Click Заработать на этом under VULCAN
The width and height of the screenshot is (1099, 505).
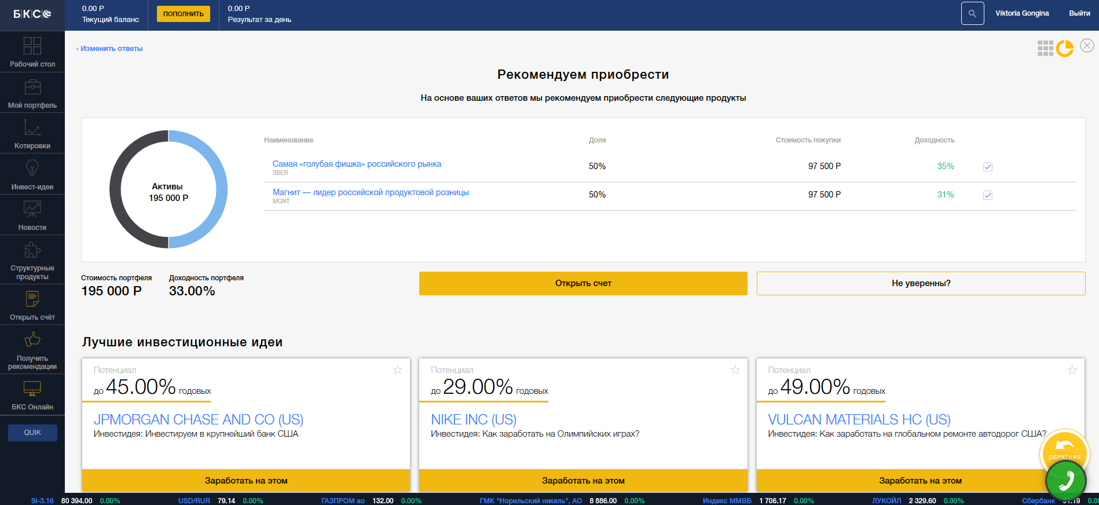(920, 481)
